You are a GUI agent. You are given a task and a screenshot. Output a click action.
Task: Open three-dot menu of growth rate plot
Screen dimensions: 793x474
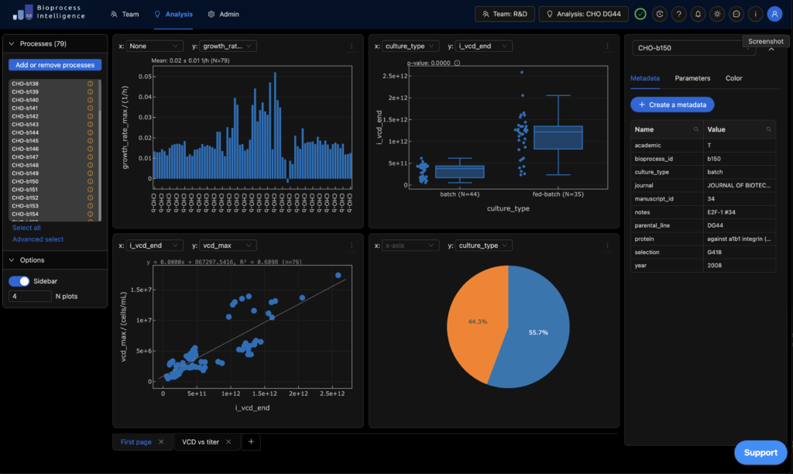[x=352, y=46]
